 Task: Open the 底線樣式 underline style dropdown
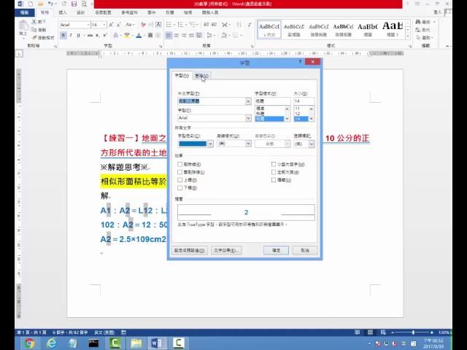(x=247, y=144)
